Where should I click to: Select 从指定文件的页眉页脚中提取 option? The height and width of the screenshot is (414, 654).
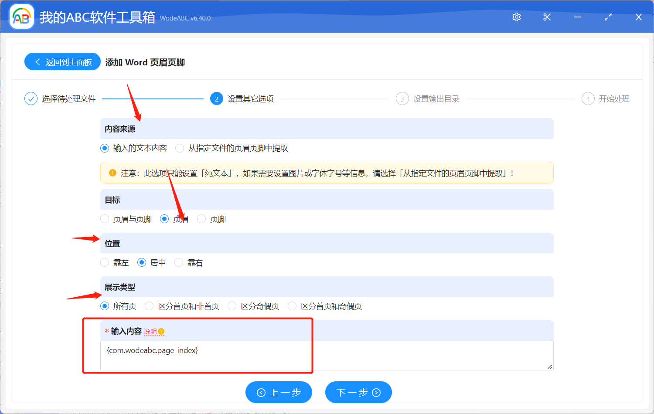[179, 148]
